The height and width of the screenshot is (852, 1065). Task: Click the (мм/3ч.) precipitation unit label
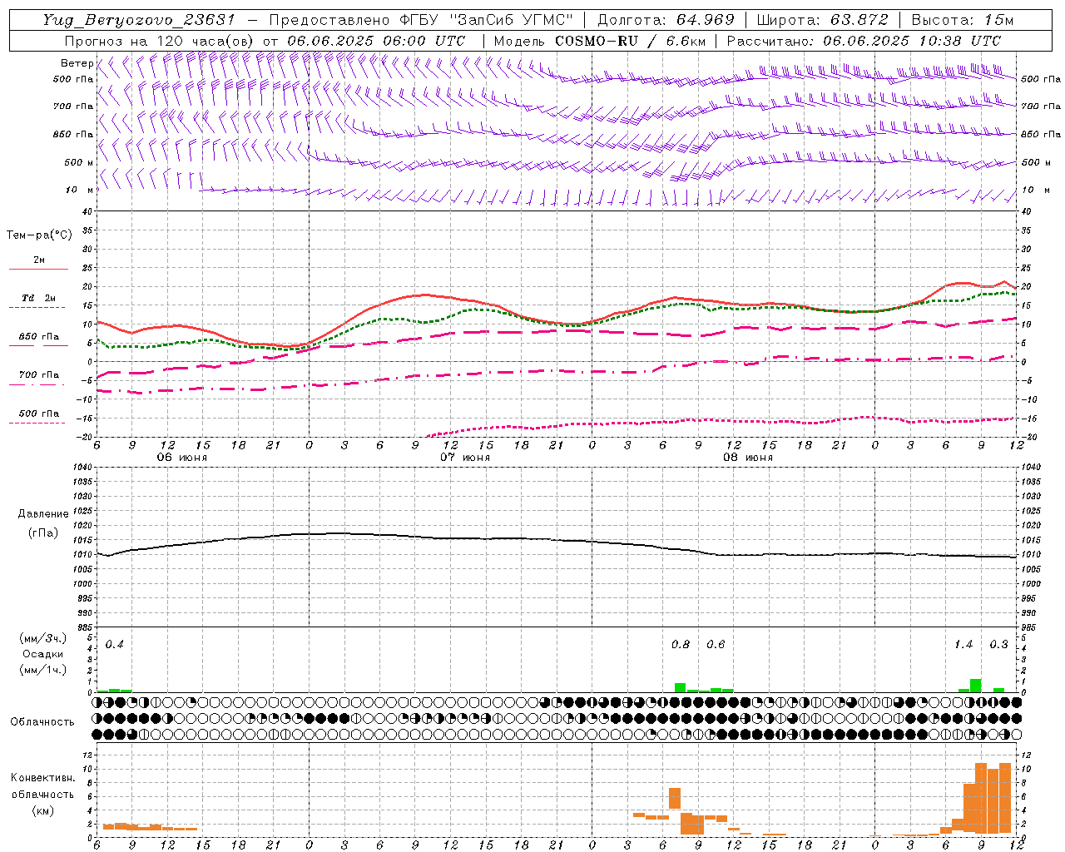point(43,639)
